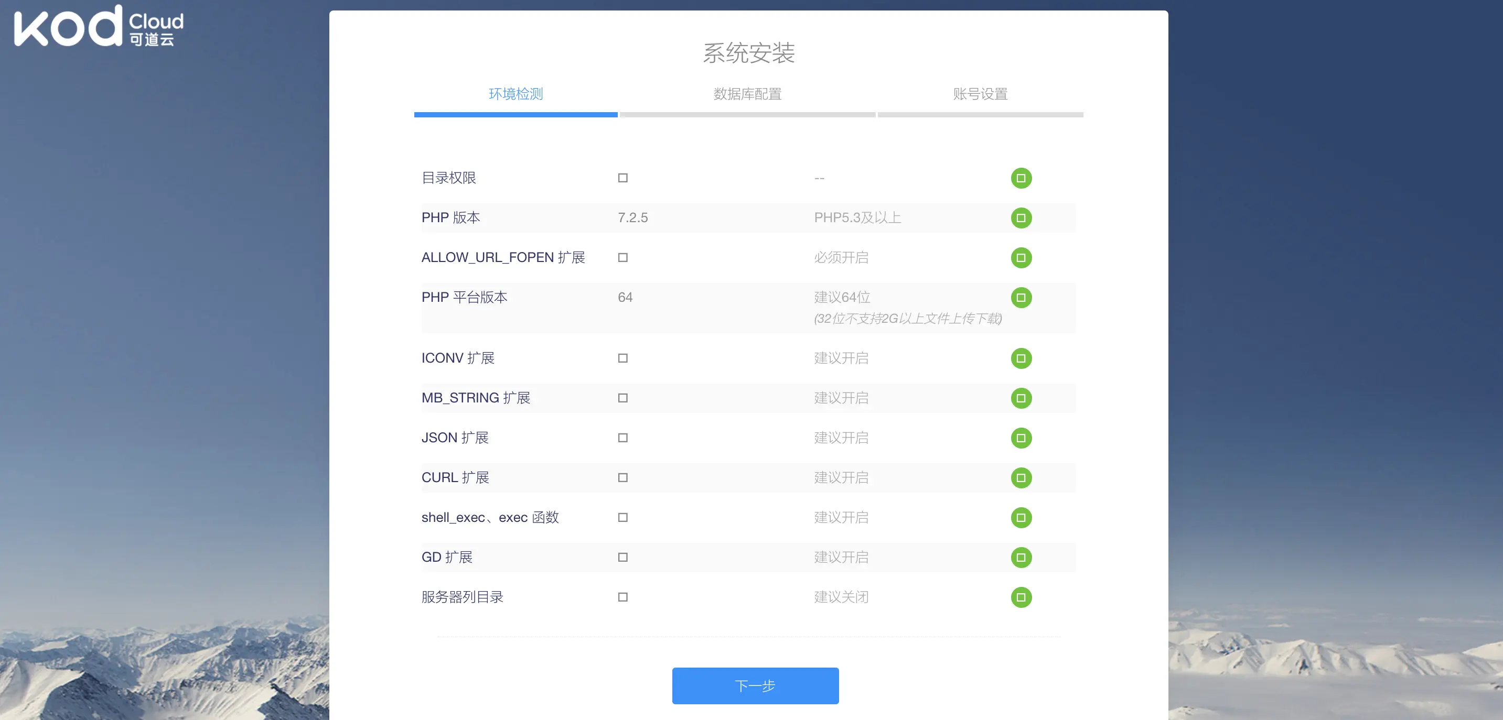1503x720 pixels.
Task: Click green status icon for 服务器列目录 row
Action: pos(1021,597)
